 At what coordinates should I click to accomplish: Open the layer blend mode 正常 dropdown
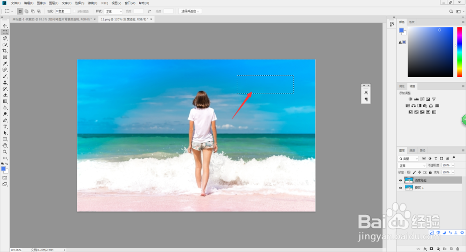tap(412, 166)
